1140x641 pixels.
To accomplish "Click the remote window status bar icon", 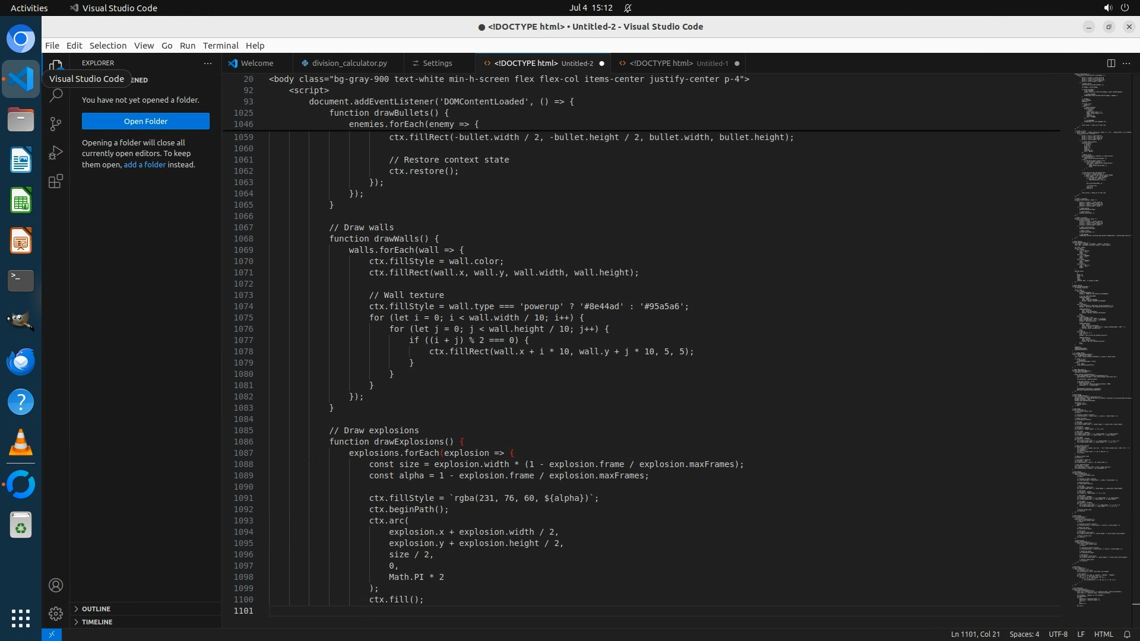I will [52, 634].
